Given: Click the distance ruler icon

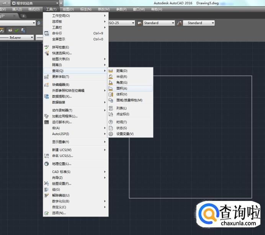Looking at the screenshot, I should (111, 71).
